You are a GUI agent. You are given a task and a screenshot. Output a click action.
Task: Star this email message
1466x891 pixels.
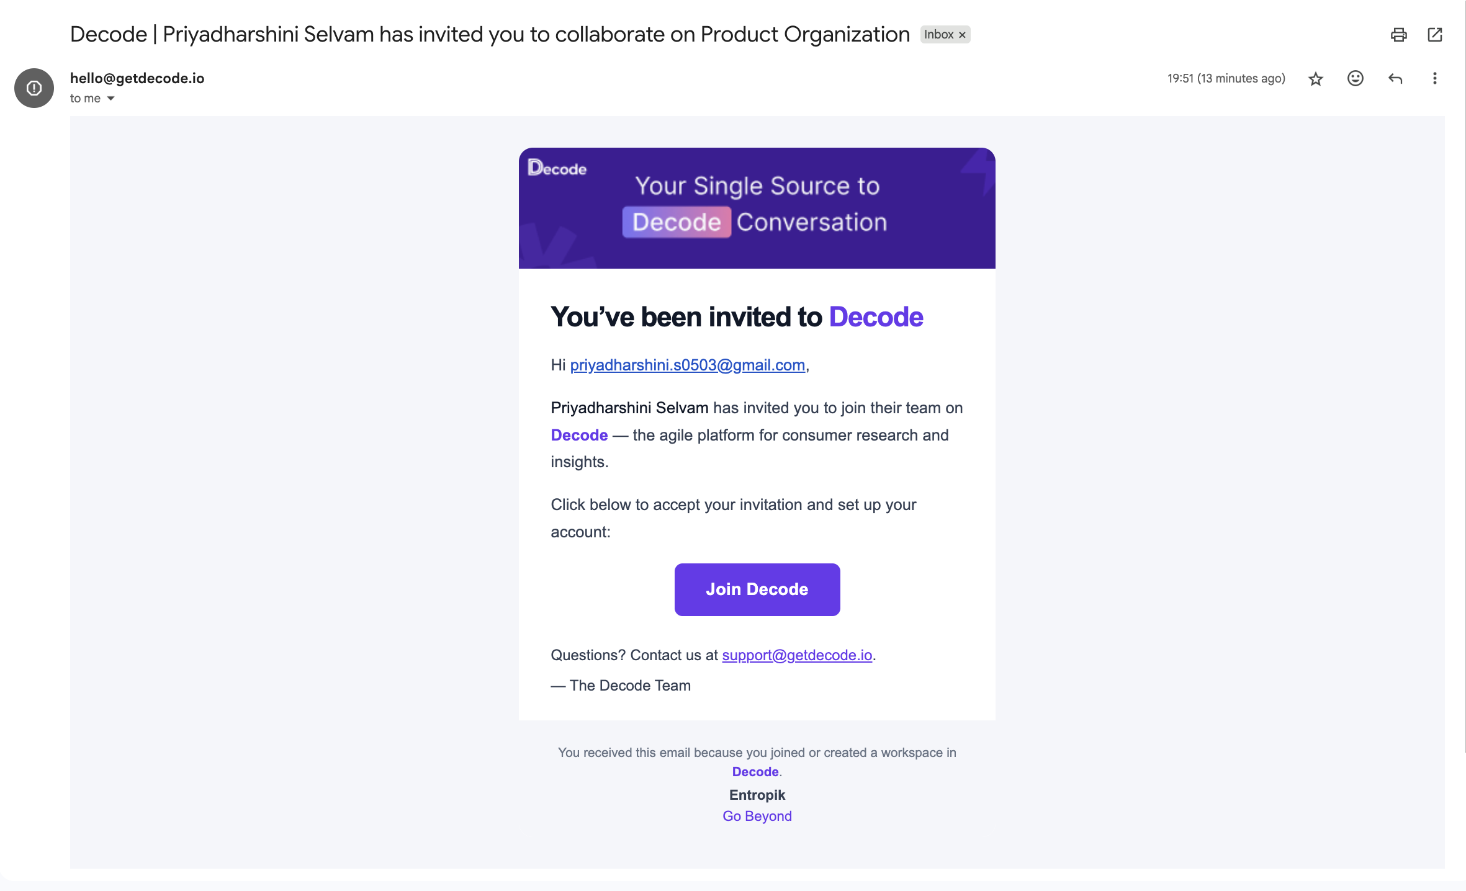click(x=1316, y=79)
